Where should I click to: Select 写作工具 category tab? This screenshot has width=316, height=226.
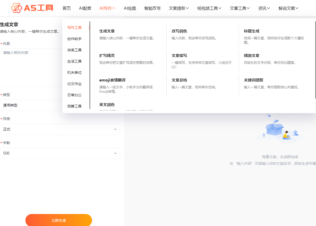[x=75, y=28]
